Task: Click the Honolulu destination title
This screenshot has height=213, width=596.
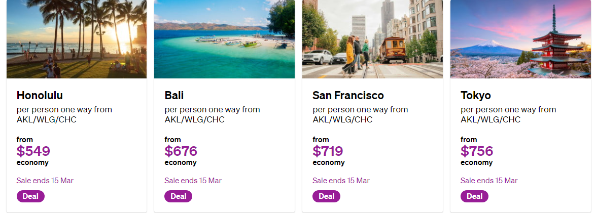Action: tap(40, 95)
